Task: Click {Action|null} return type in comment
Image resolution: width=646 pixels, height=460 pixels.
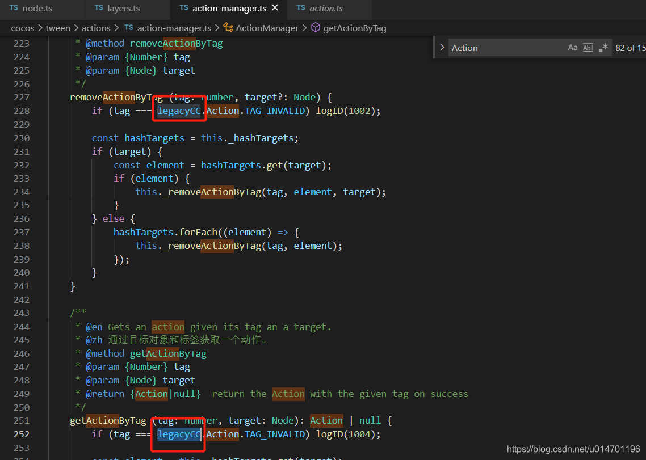Action: [165, 394]
